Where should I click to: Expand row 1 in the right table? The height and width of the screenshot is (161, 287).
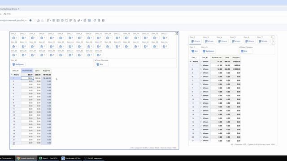point(201,65)
